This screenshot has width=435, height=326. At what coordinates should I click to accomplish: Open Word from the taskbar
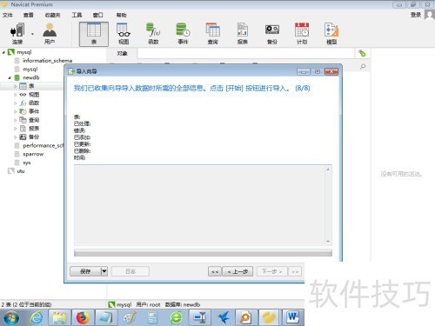click(293, 317)
